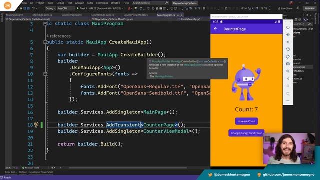Open the Debug menu
320x180 pixels.
coord(60,3)
